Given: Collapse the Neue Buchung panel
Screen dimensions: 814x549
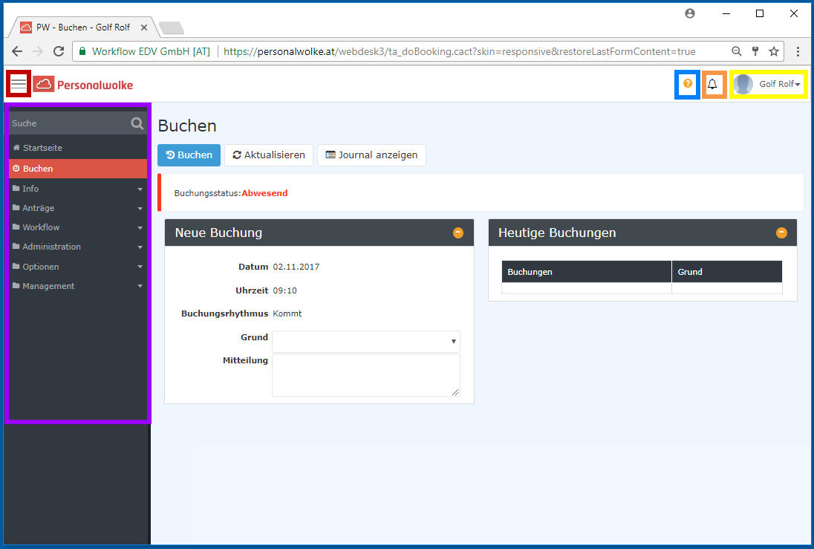Looking at the screenshot, I should pos(458,233).
